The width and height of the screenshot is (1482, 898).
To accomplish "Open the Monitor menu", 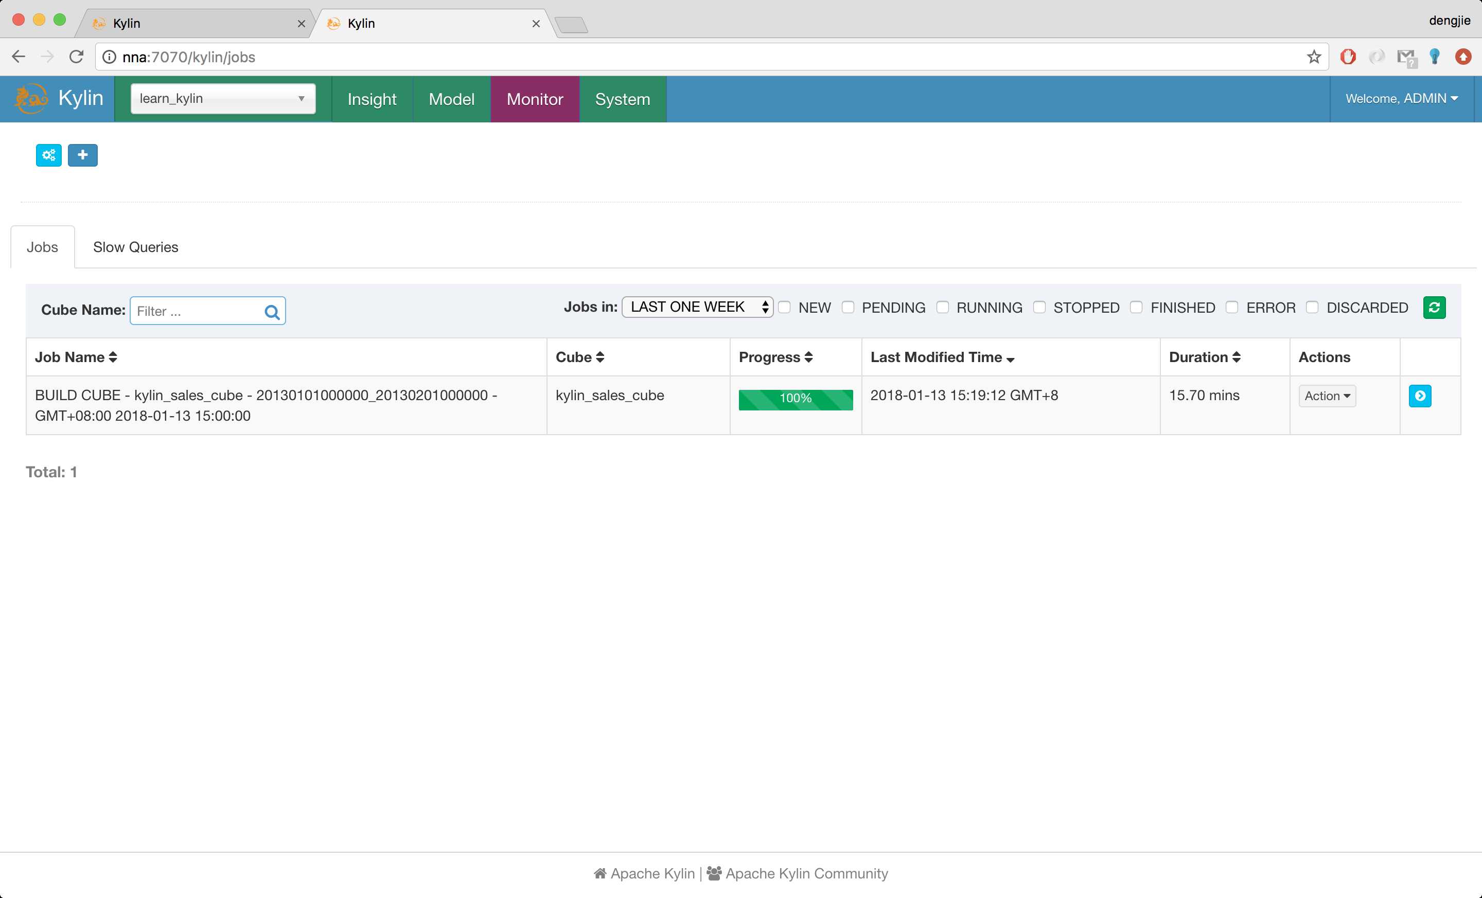I will pos(535,99).
